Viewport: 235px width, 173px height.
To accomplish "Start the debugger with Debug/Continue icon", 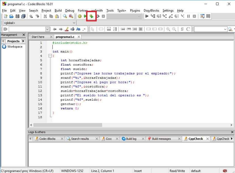I will tap(147, 16).
